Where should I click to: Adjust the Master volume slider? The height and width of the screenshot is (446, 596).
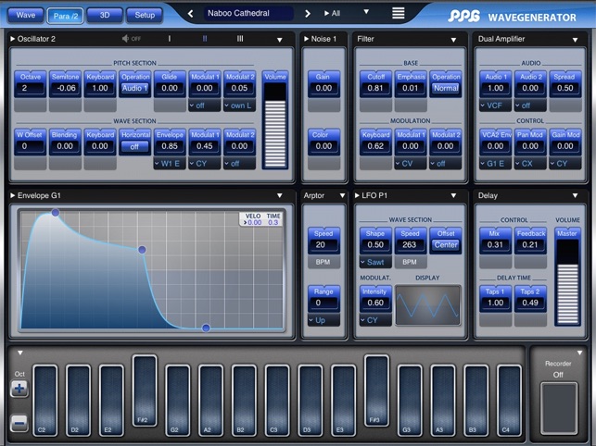pos(567,282)
